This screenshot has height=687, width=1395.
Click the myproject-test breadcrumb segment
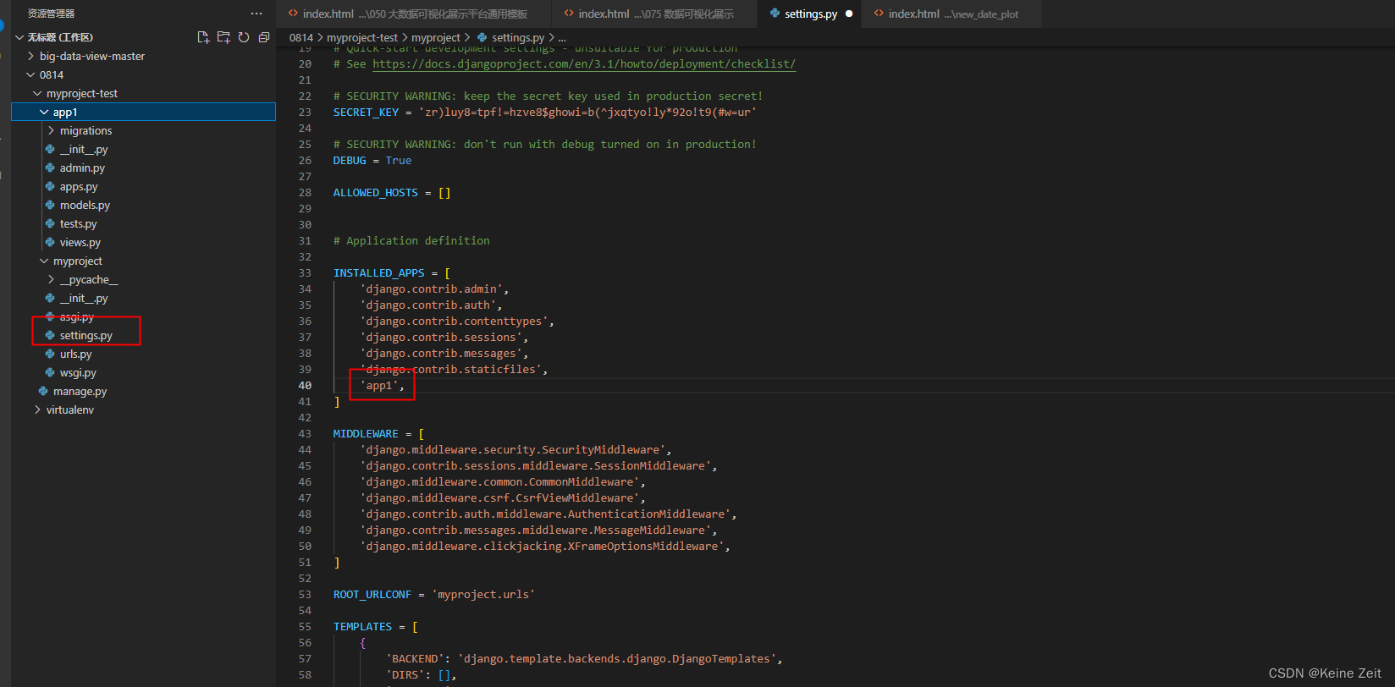tap(362, 37)
